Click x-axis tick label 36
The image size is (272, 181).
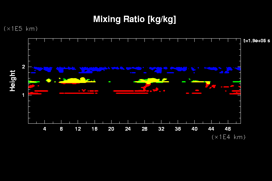pos(178,129)
